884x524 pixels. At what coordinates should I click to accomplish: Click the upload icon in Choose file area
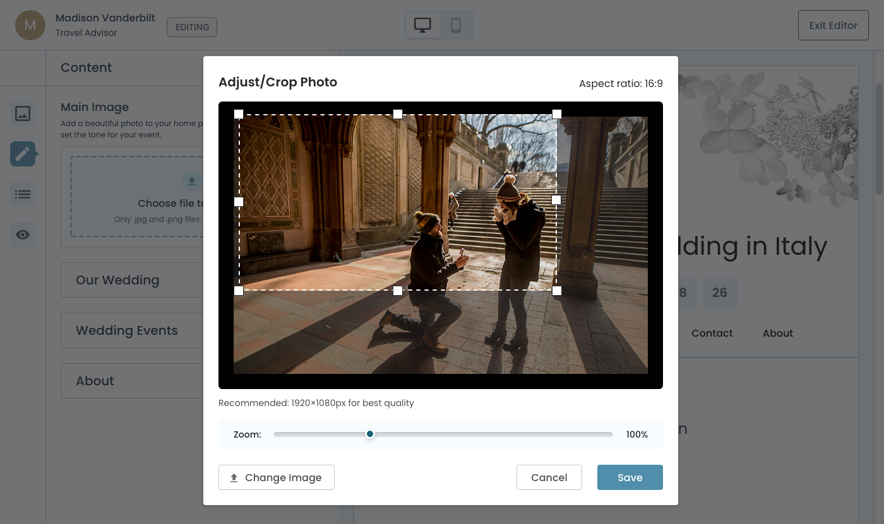[192, 182]
